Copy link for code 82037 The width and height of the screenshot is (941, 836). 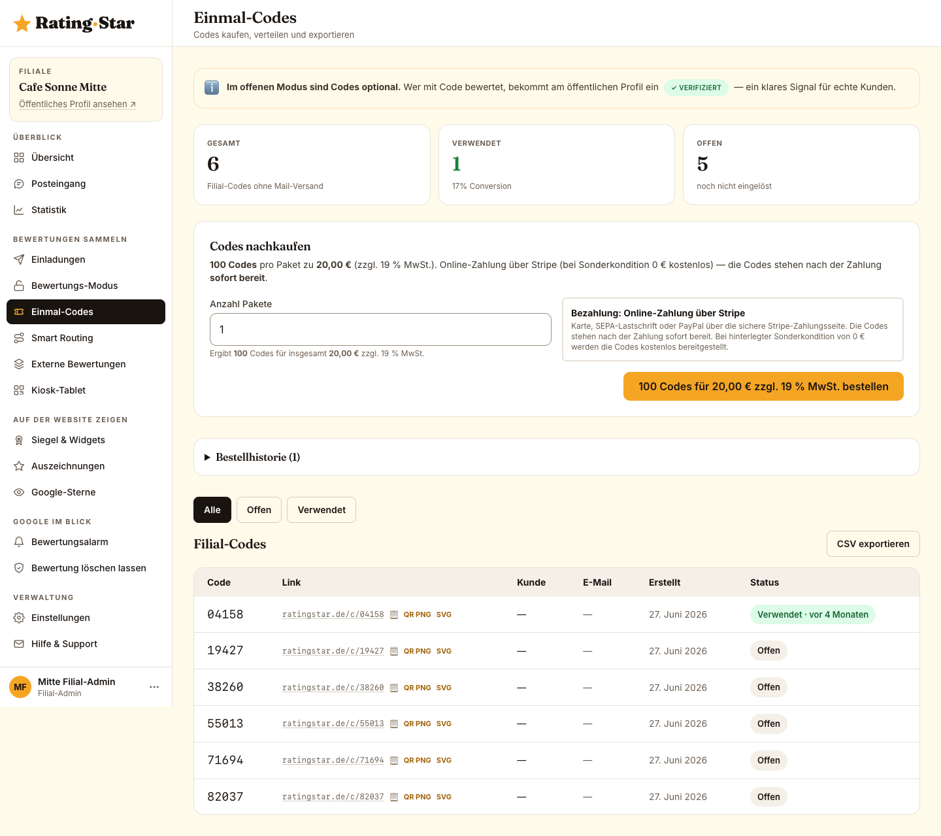[394, 797]
